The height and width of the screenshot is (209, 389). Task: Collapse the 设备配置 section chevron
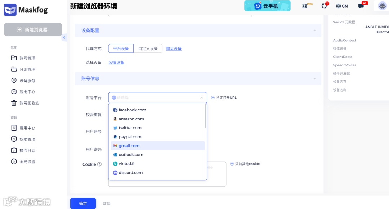click(314, 31)
